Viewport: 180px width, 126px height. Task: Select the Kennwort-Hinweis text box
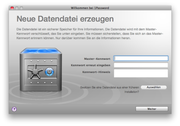click(x=141, y=73)
